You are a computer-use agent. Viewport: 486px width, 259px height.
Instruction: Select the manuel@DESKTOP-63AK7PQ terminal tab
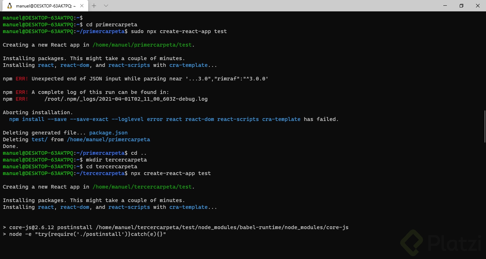coord(45,6)
